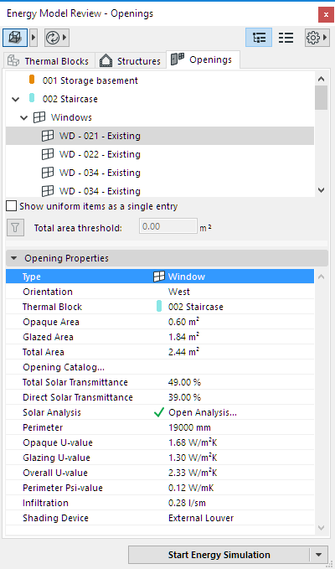Screen dimensions: 335x569
Task: Click the Thermal Block cyan color swatch in properties
Action: pos(159,307)
